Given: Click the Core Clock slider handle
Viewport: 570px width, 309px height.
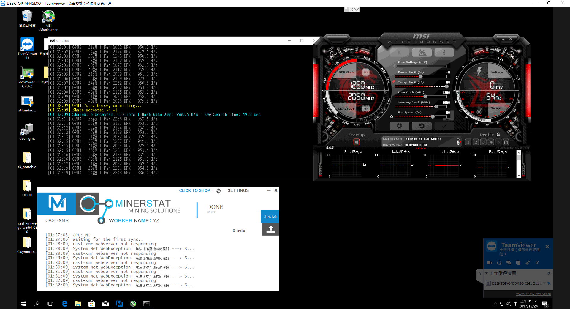Looking at the screenshot, I should [x=425, y=97].
